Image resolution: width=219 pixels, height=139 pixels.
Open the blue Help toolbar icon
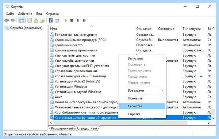point(51,20)
